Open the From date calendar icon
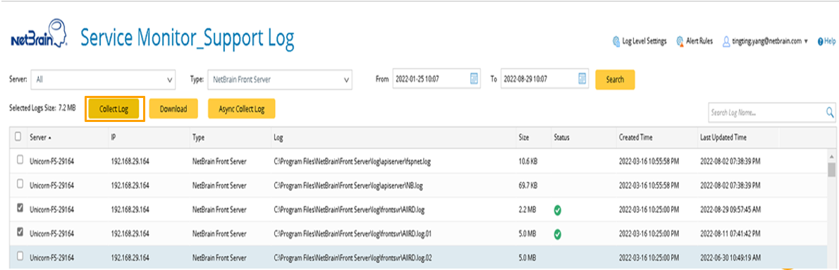 click(474, 78)
